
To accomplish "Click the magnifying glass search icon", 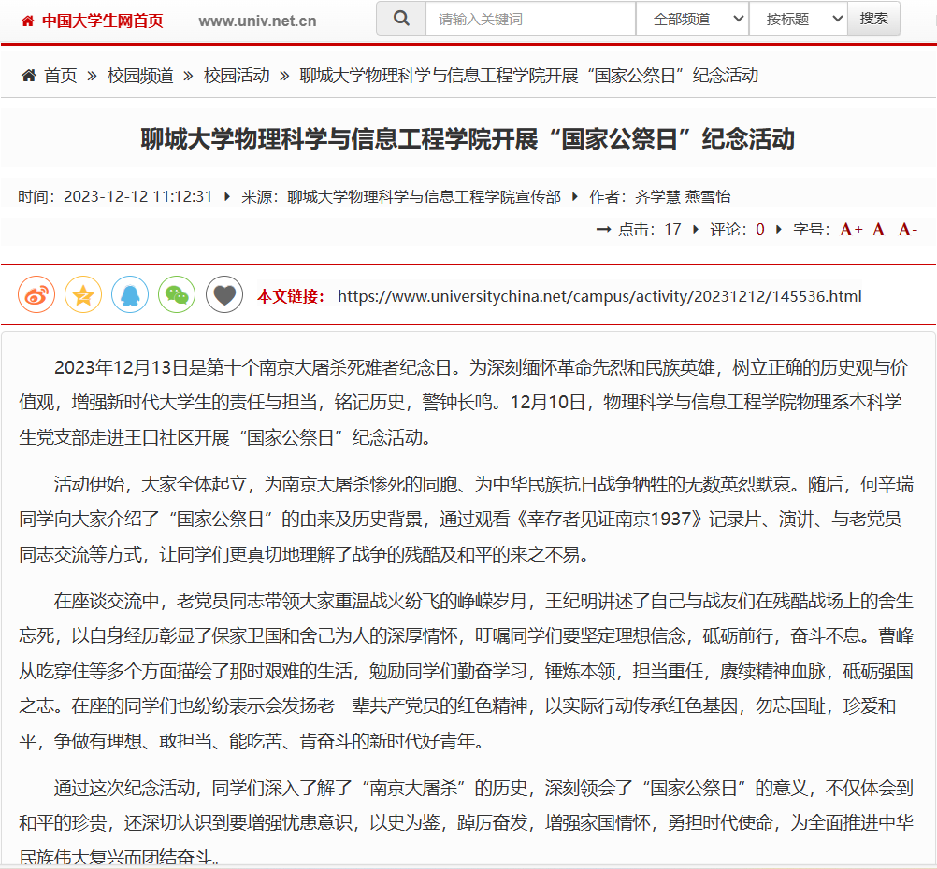I will pos(400,18).
